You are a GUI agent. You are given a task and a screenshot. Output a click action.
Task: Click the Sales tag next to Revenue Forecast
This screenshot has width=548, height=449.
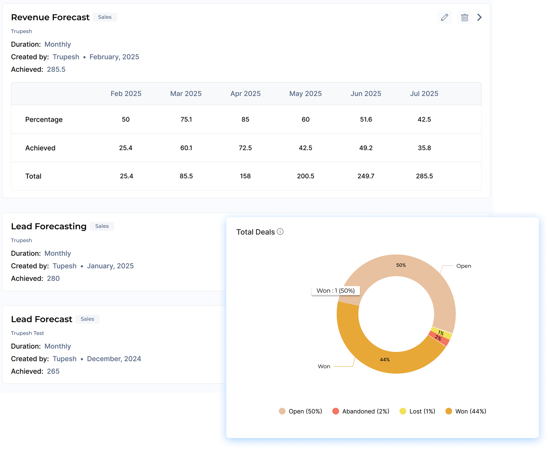[104, 17]
